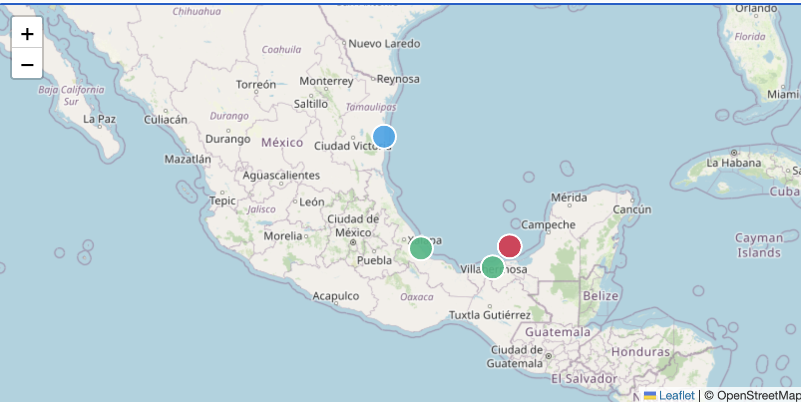Click the Puebla city label
The height and width of the screenshot is (402, 801).
point(374,260)
